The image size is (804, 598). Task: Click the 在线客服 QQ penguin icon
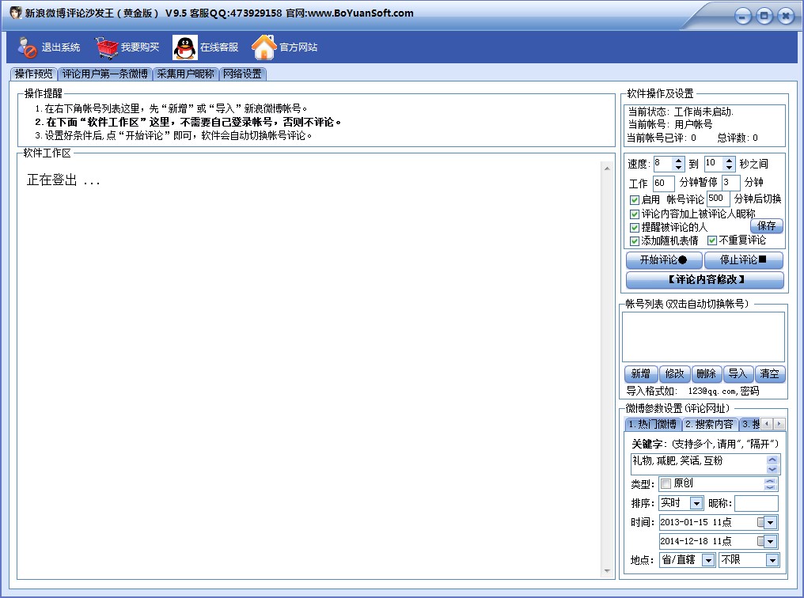(x=184, y=47)
